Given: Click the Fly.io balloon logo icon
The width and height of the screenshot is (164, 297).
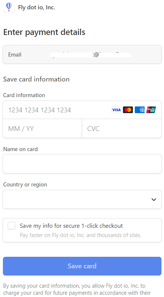Looking at the screenshot, I should [x=9, y=7].
